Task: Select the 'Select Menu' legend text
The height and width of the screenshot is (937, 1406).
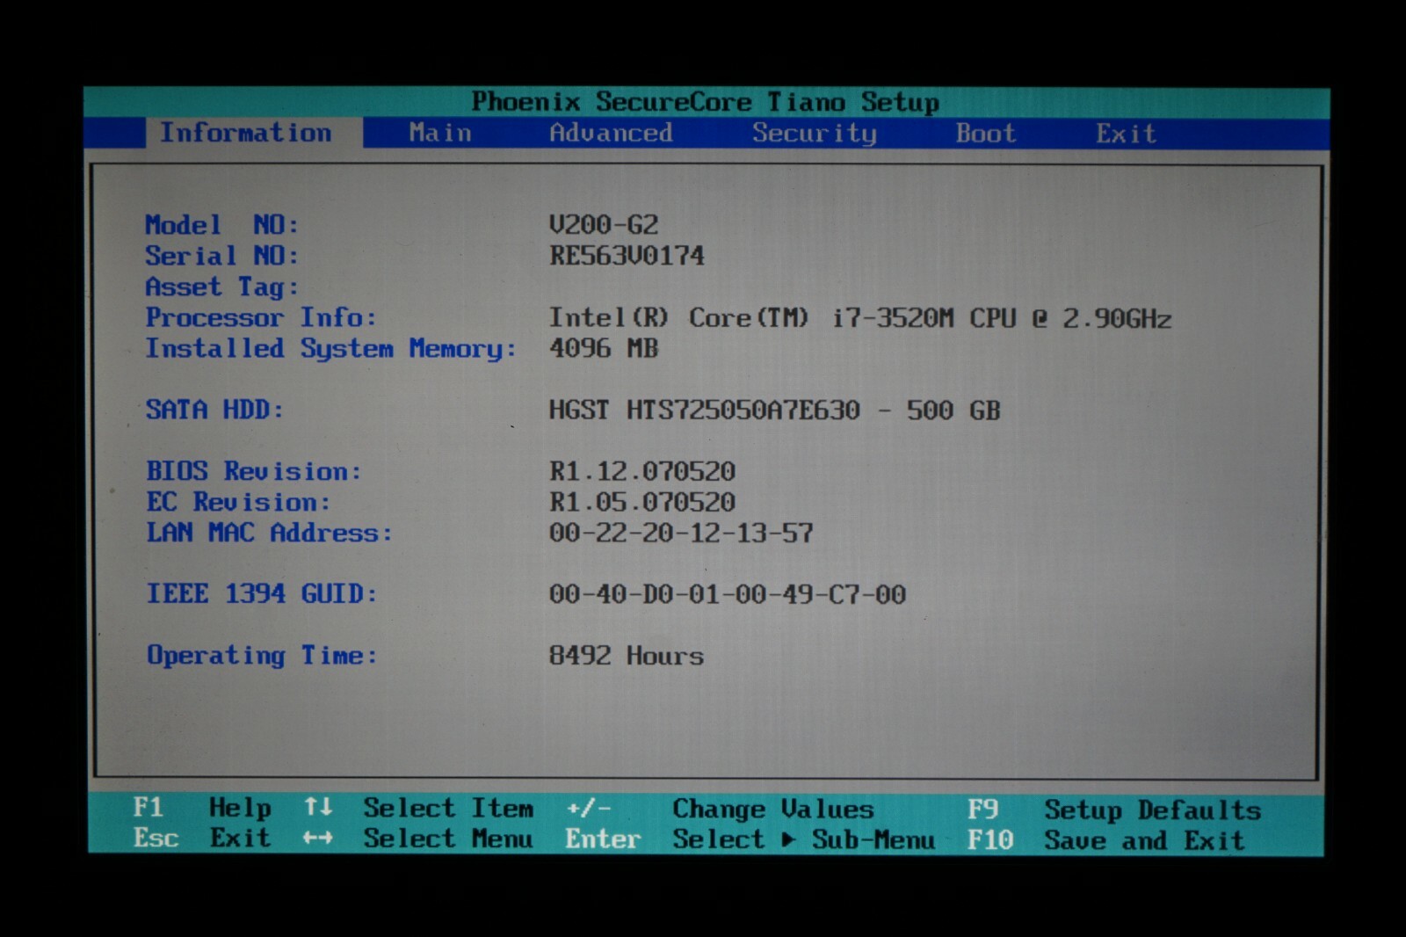Action: click(448, 839)
